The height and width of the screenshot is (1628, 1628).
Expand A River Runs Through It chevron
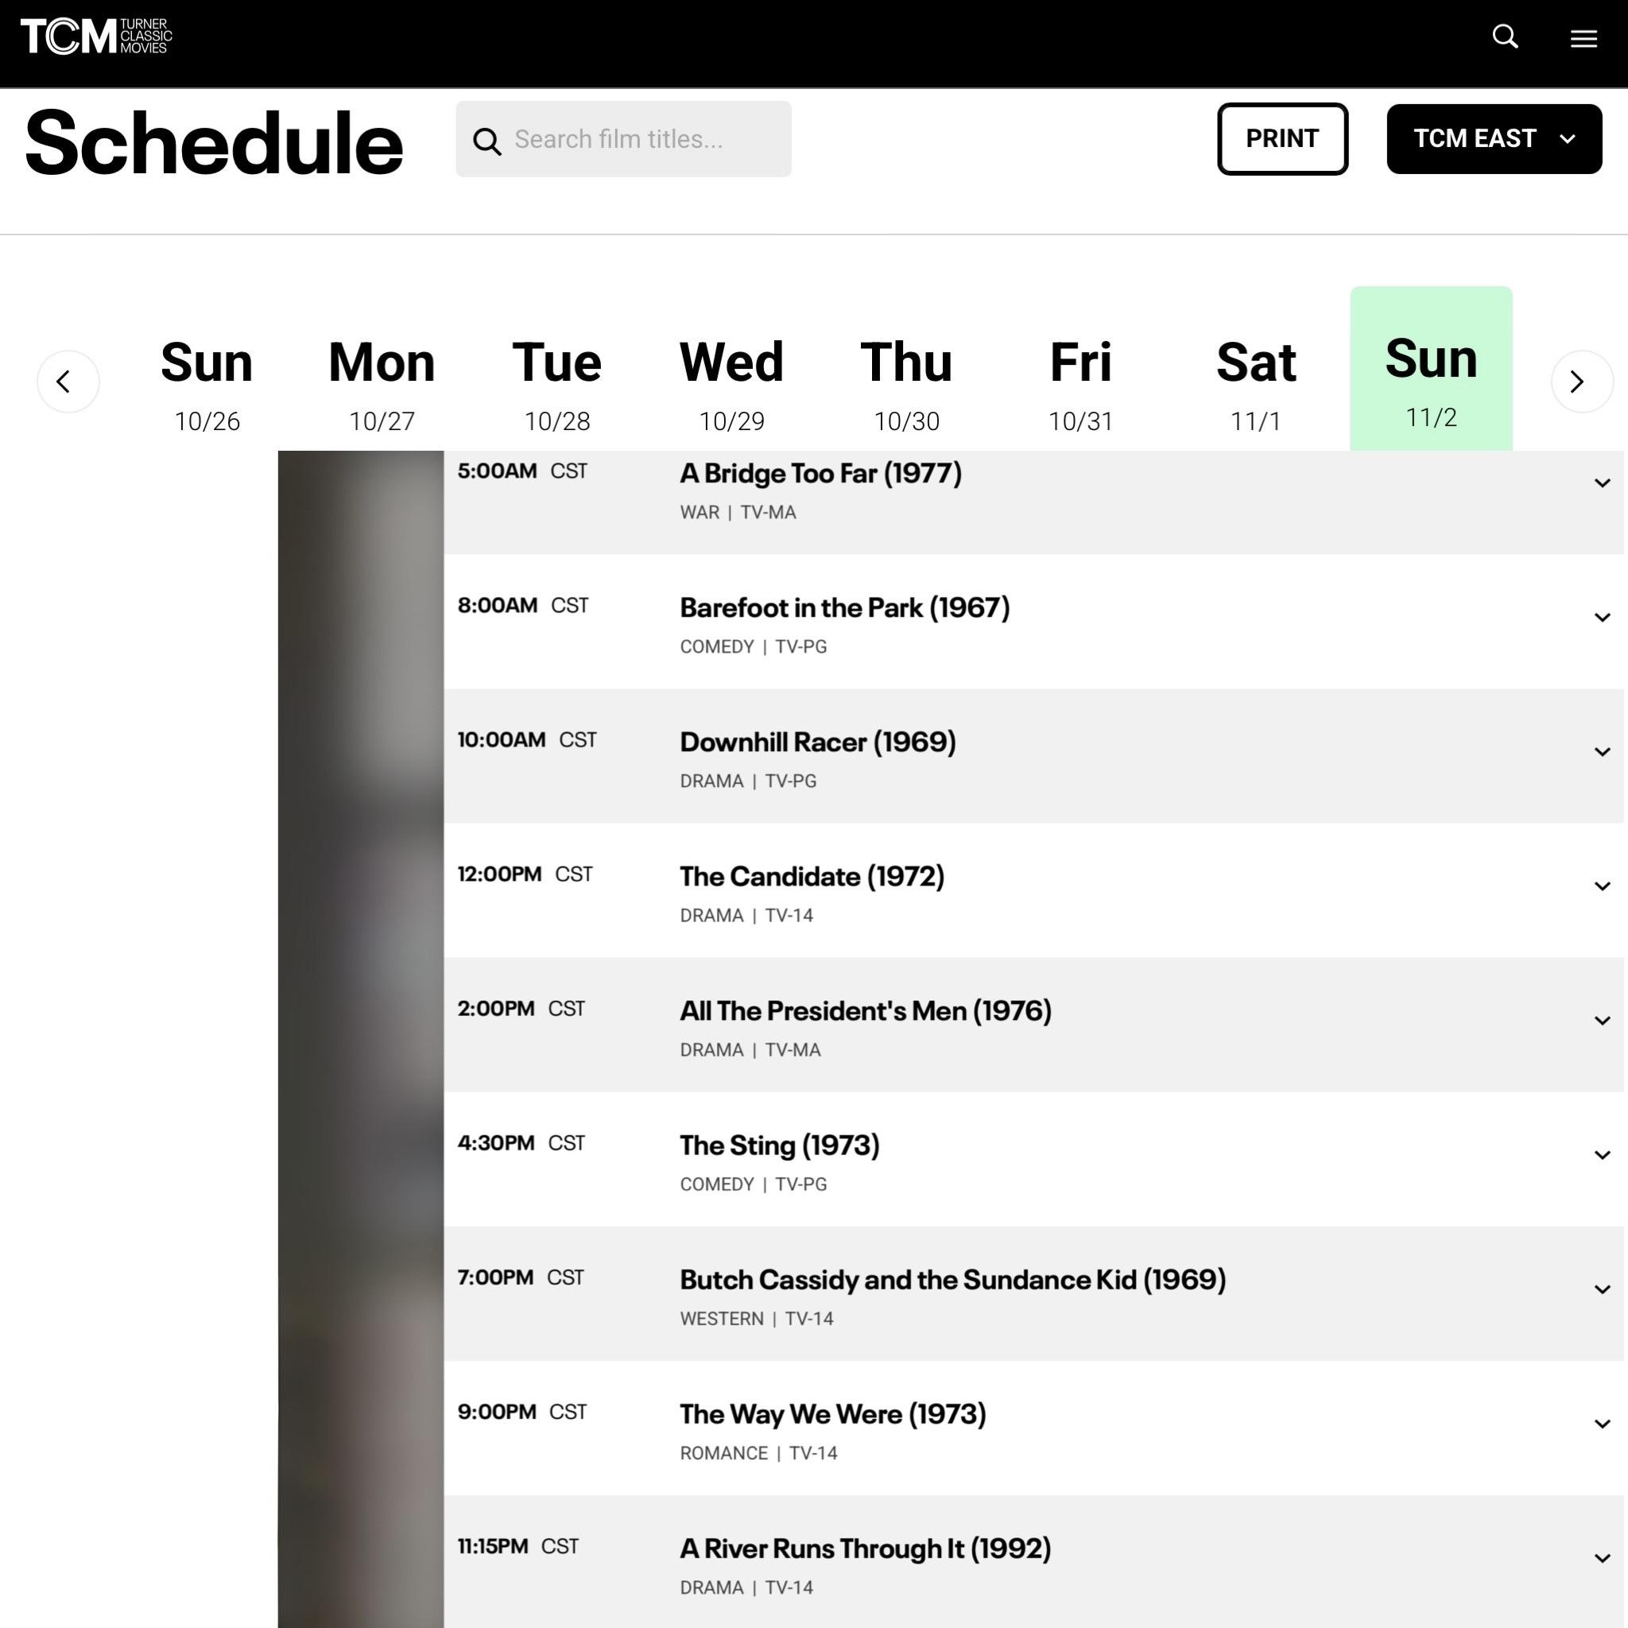tap(1601, 1559)
